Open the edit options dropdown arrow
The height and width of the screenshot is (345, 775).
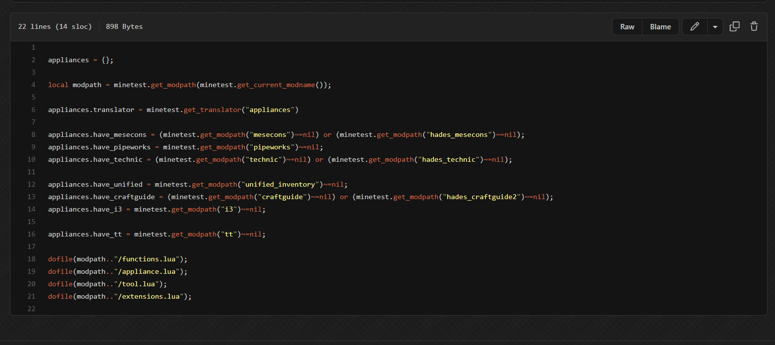point(715,27)
